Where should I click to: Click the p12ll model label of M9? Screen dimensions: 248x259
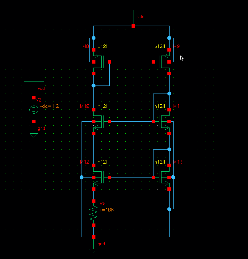pos(160,47)
